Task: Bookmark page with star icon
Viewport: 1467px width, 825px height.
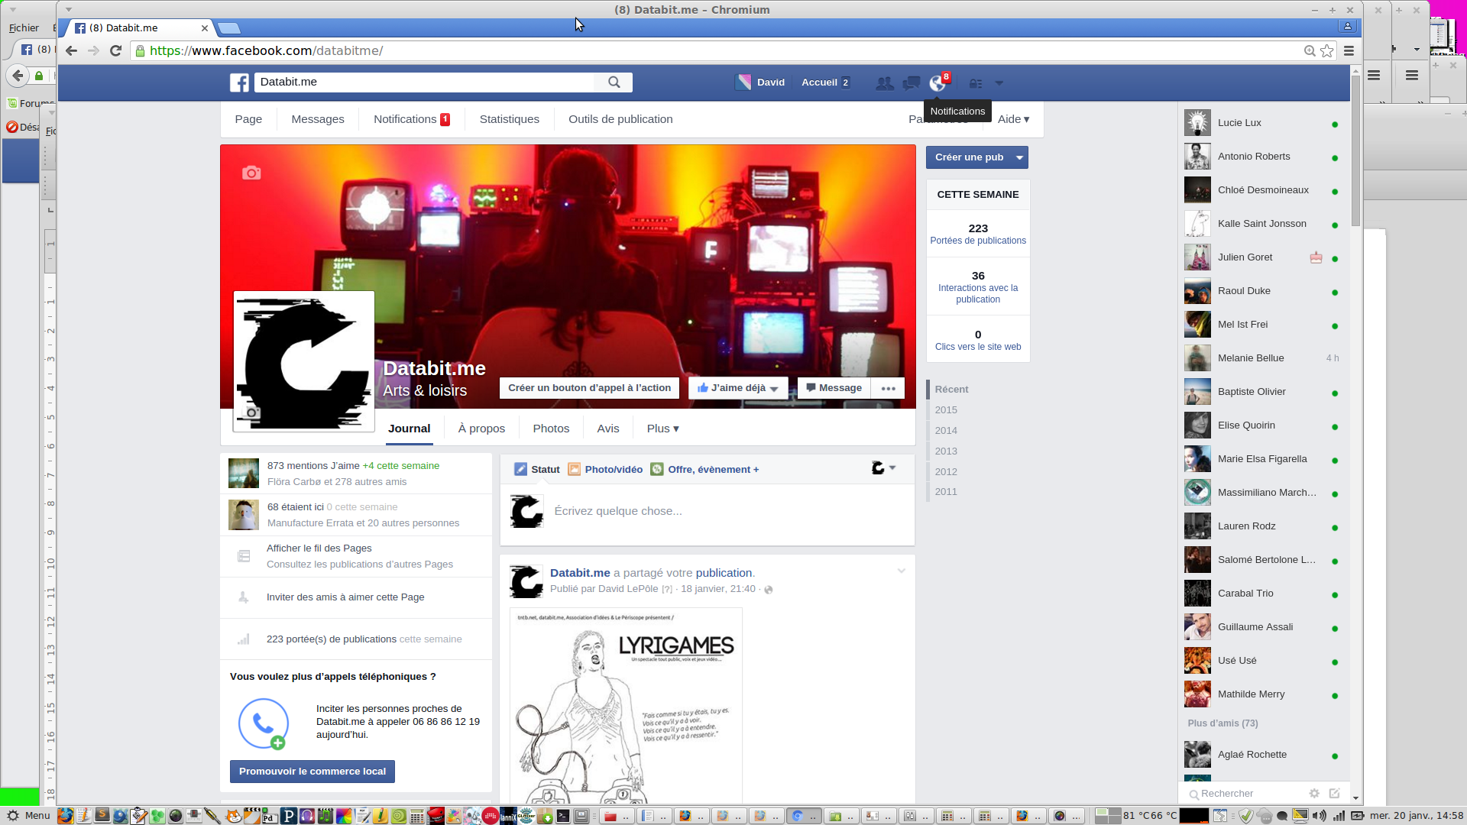Action: [x=1327, y=51]
